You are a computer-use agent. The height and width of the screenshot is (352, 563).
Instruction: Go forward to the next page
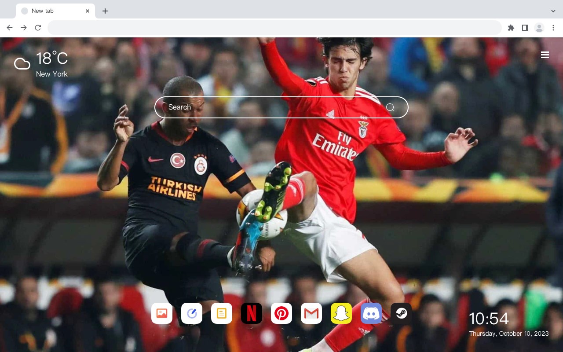[x=24, y=28]
